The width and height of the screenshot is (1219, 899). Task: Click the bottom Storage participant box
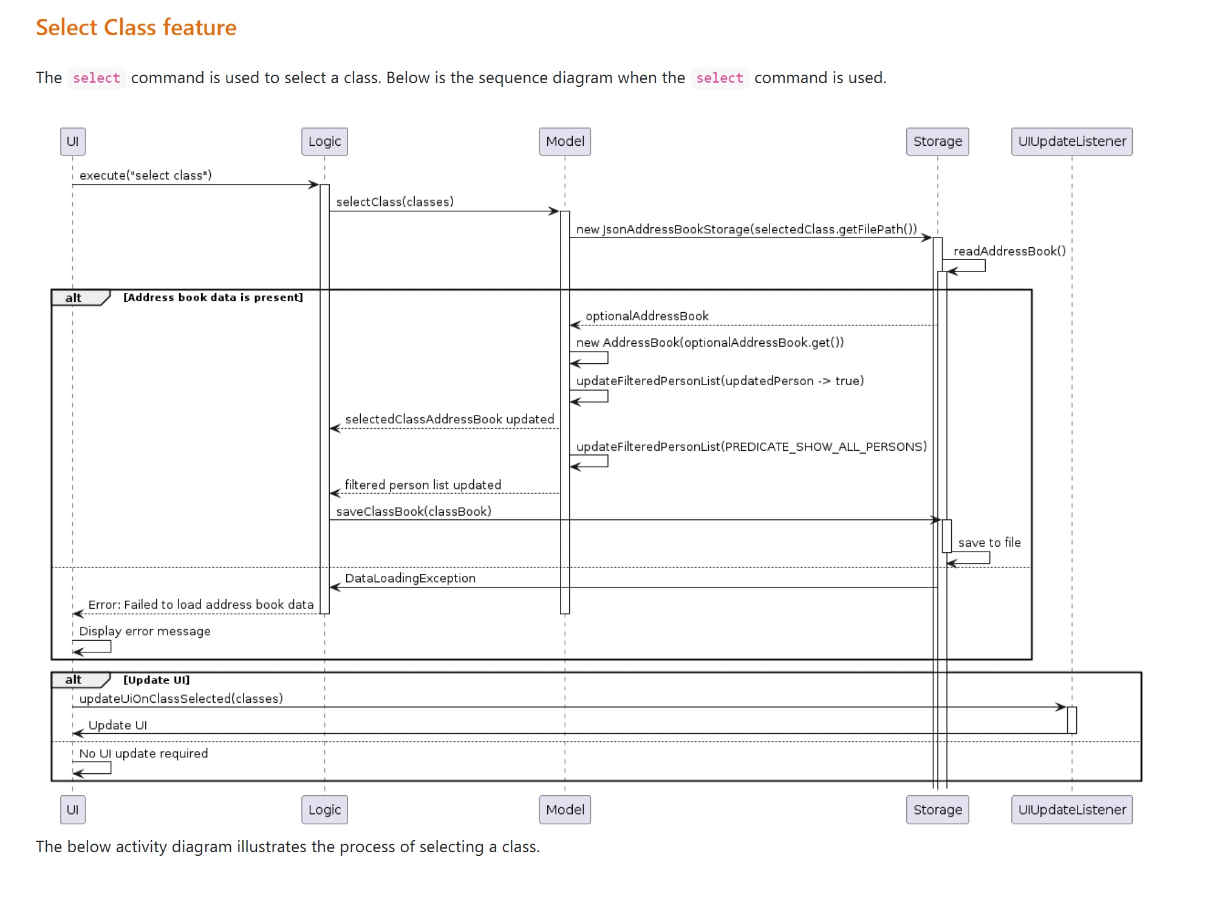click(x=937, y=810)
